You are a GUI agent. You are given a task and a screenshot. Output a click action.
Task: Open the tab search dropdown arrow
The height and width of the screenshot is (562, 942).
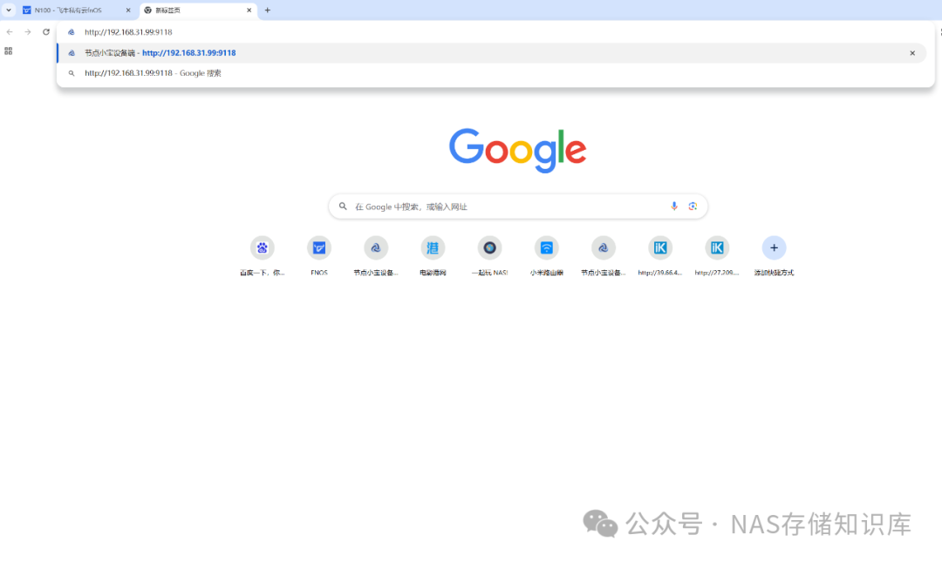9,10
